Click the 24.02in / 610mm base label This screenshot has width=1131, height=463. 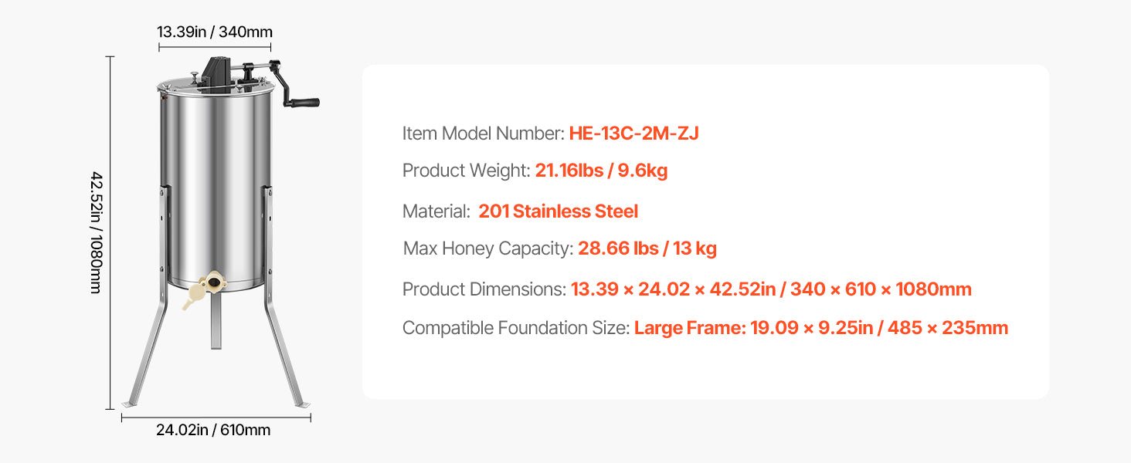(213, 430)
